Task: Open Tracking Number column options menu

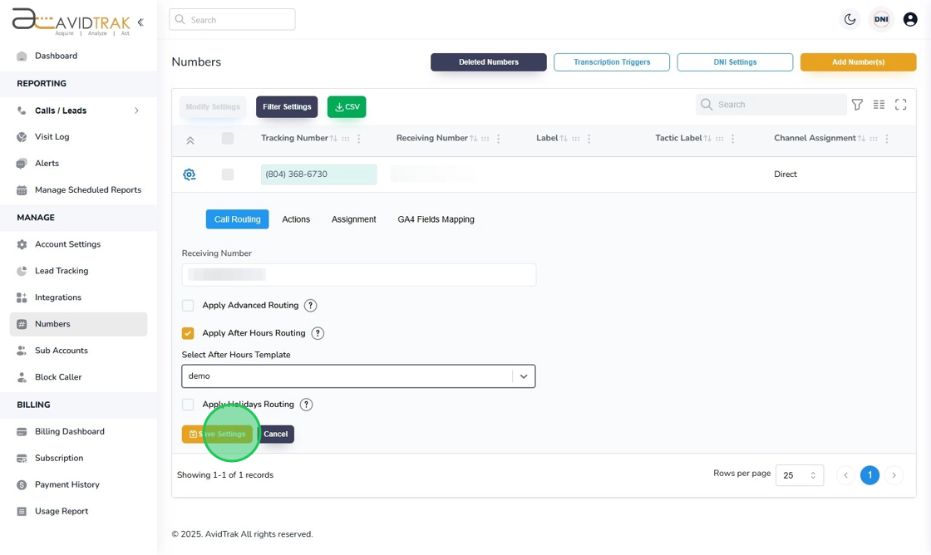Action: tap(358, 138)
